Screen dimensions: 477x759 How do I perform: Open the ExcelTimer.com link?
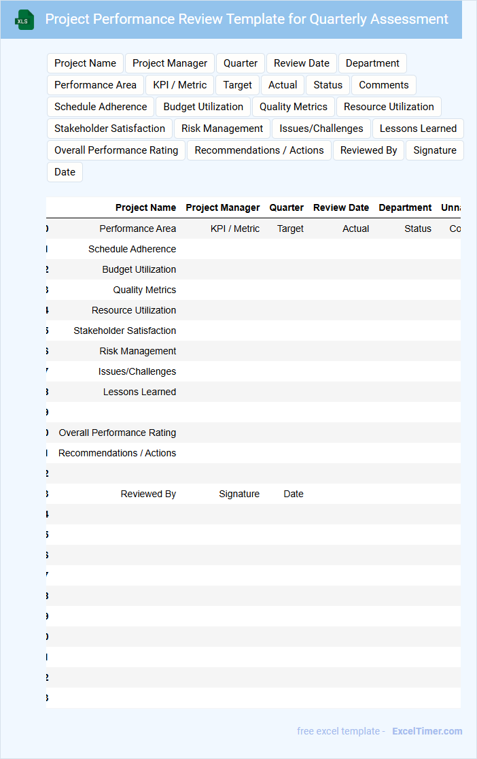[x=427, y=731]
